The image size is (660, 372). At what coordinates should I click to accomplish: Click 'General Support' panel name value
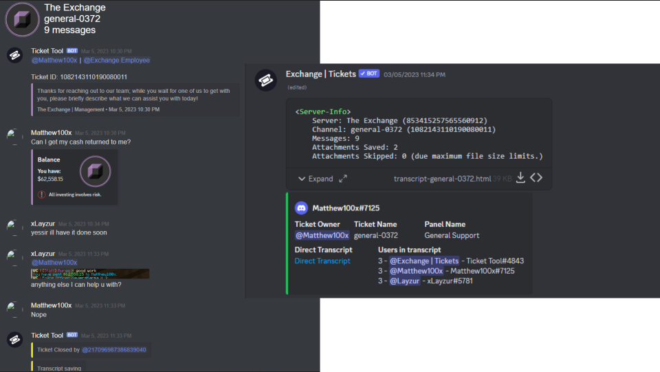[452, 235]
